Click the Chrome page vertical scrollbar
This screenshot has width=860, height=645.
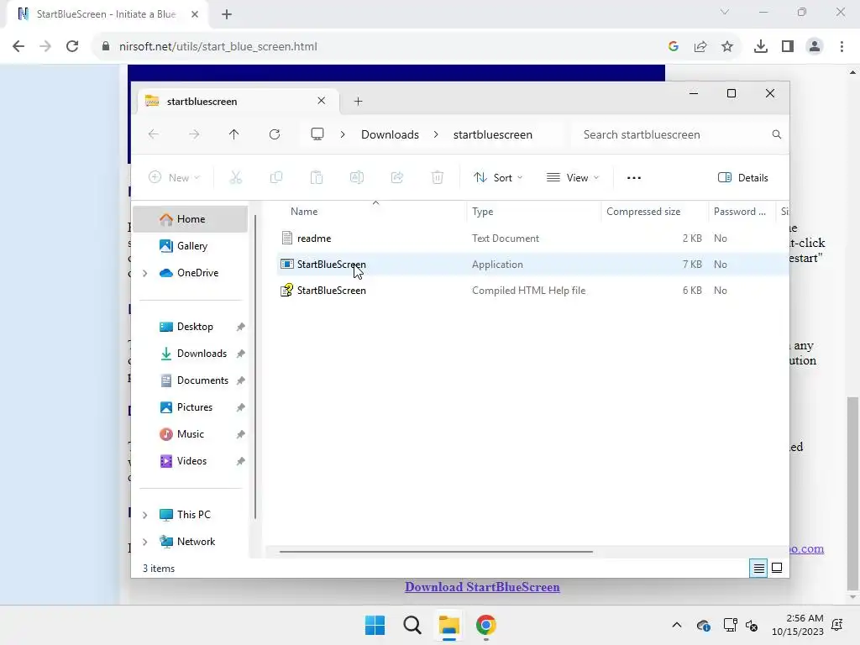click(852, 494)
